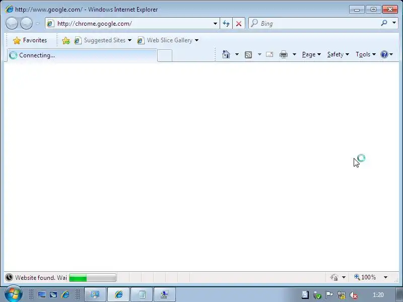Screen dimensions: 403x302
Task: Click the 'Website found. Wai' status text
Action: (x=41, y=278)
